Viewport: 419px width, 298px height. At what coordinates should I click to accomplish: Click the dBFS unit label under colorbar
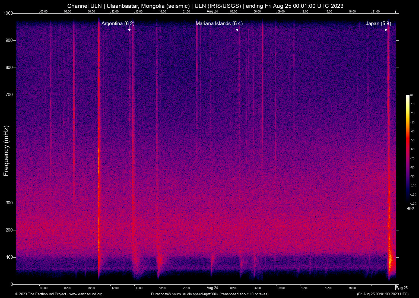point(410,208)
